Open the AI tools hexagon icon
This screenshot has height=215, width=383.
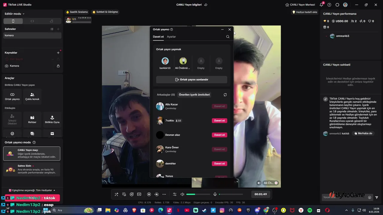pyautogui.click(x=132, y=194)
